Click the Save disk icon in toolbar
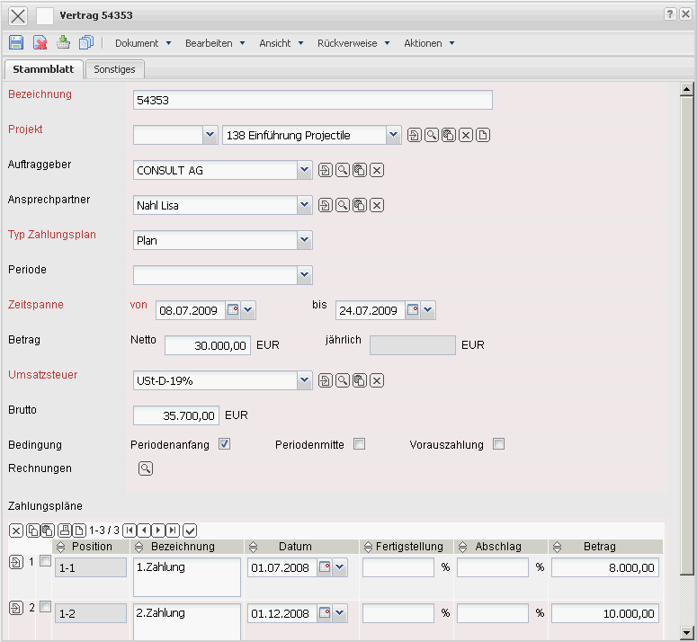 tap(16, 42)
